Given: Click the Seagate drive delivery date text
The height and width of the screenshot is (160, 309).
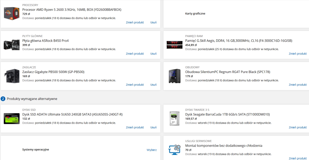Looking at the screenshot, I should (x=228, y=123).
